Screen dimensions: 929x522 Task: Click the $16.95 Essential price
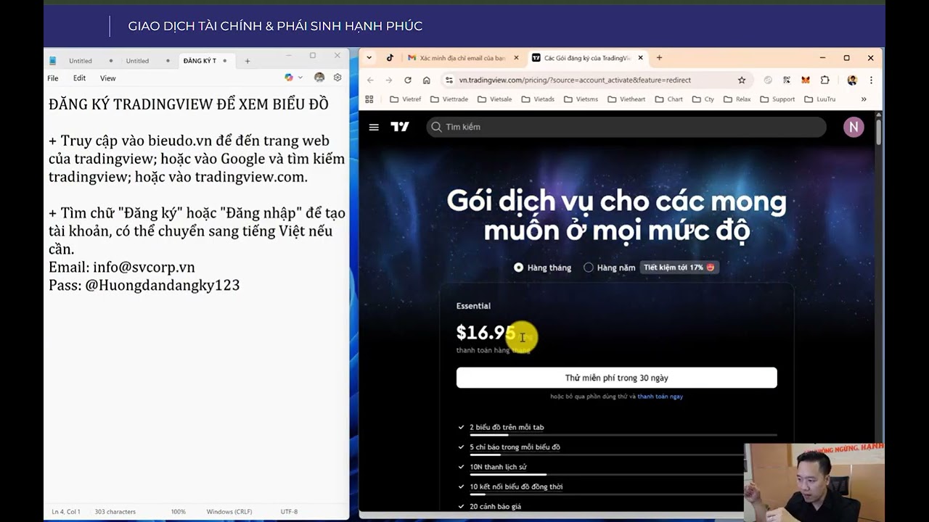[486, 333]
